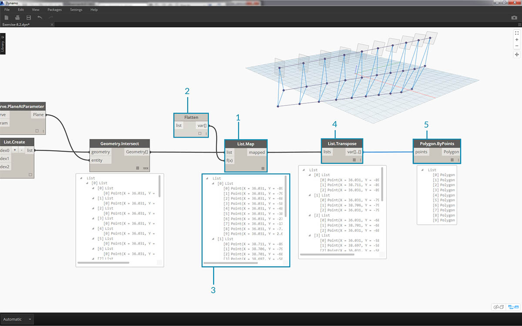
Task: Expand the collapsed Library side panel
Action: (x=3, y=44)
